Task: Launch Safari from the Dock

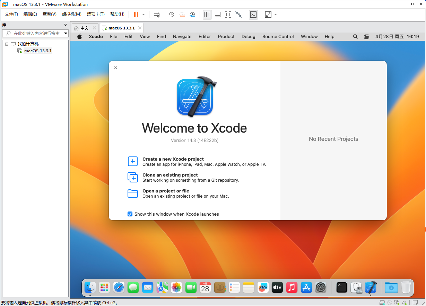Action: 119,287
